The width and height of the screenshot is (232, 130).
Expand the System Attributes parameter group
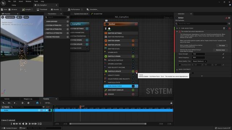pyautogui.click(x=45, y=25)
